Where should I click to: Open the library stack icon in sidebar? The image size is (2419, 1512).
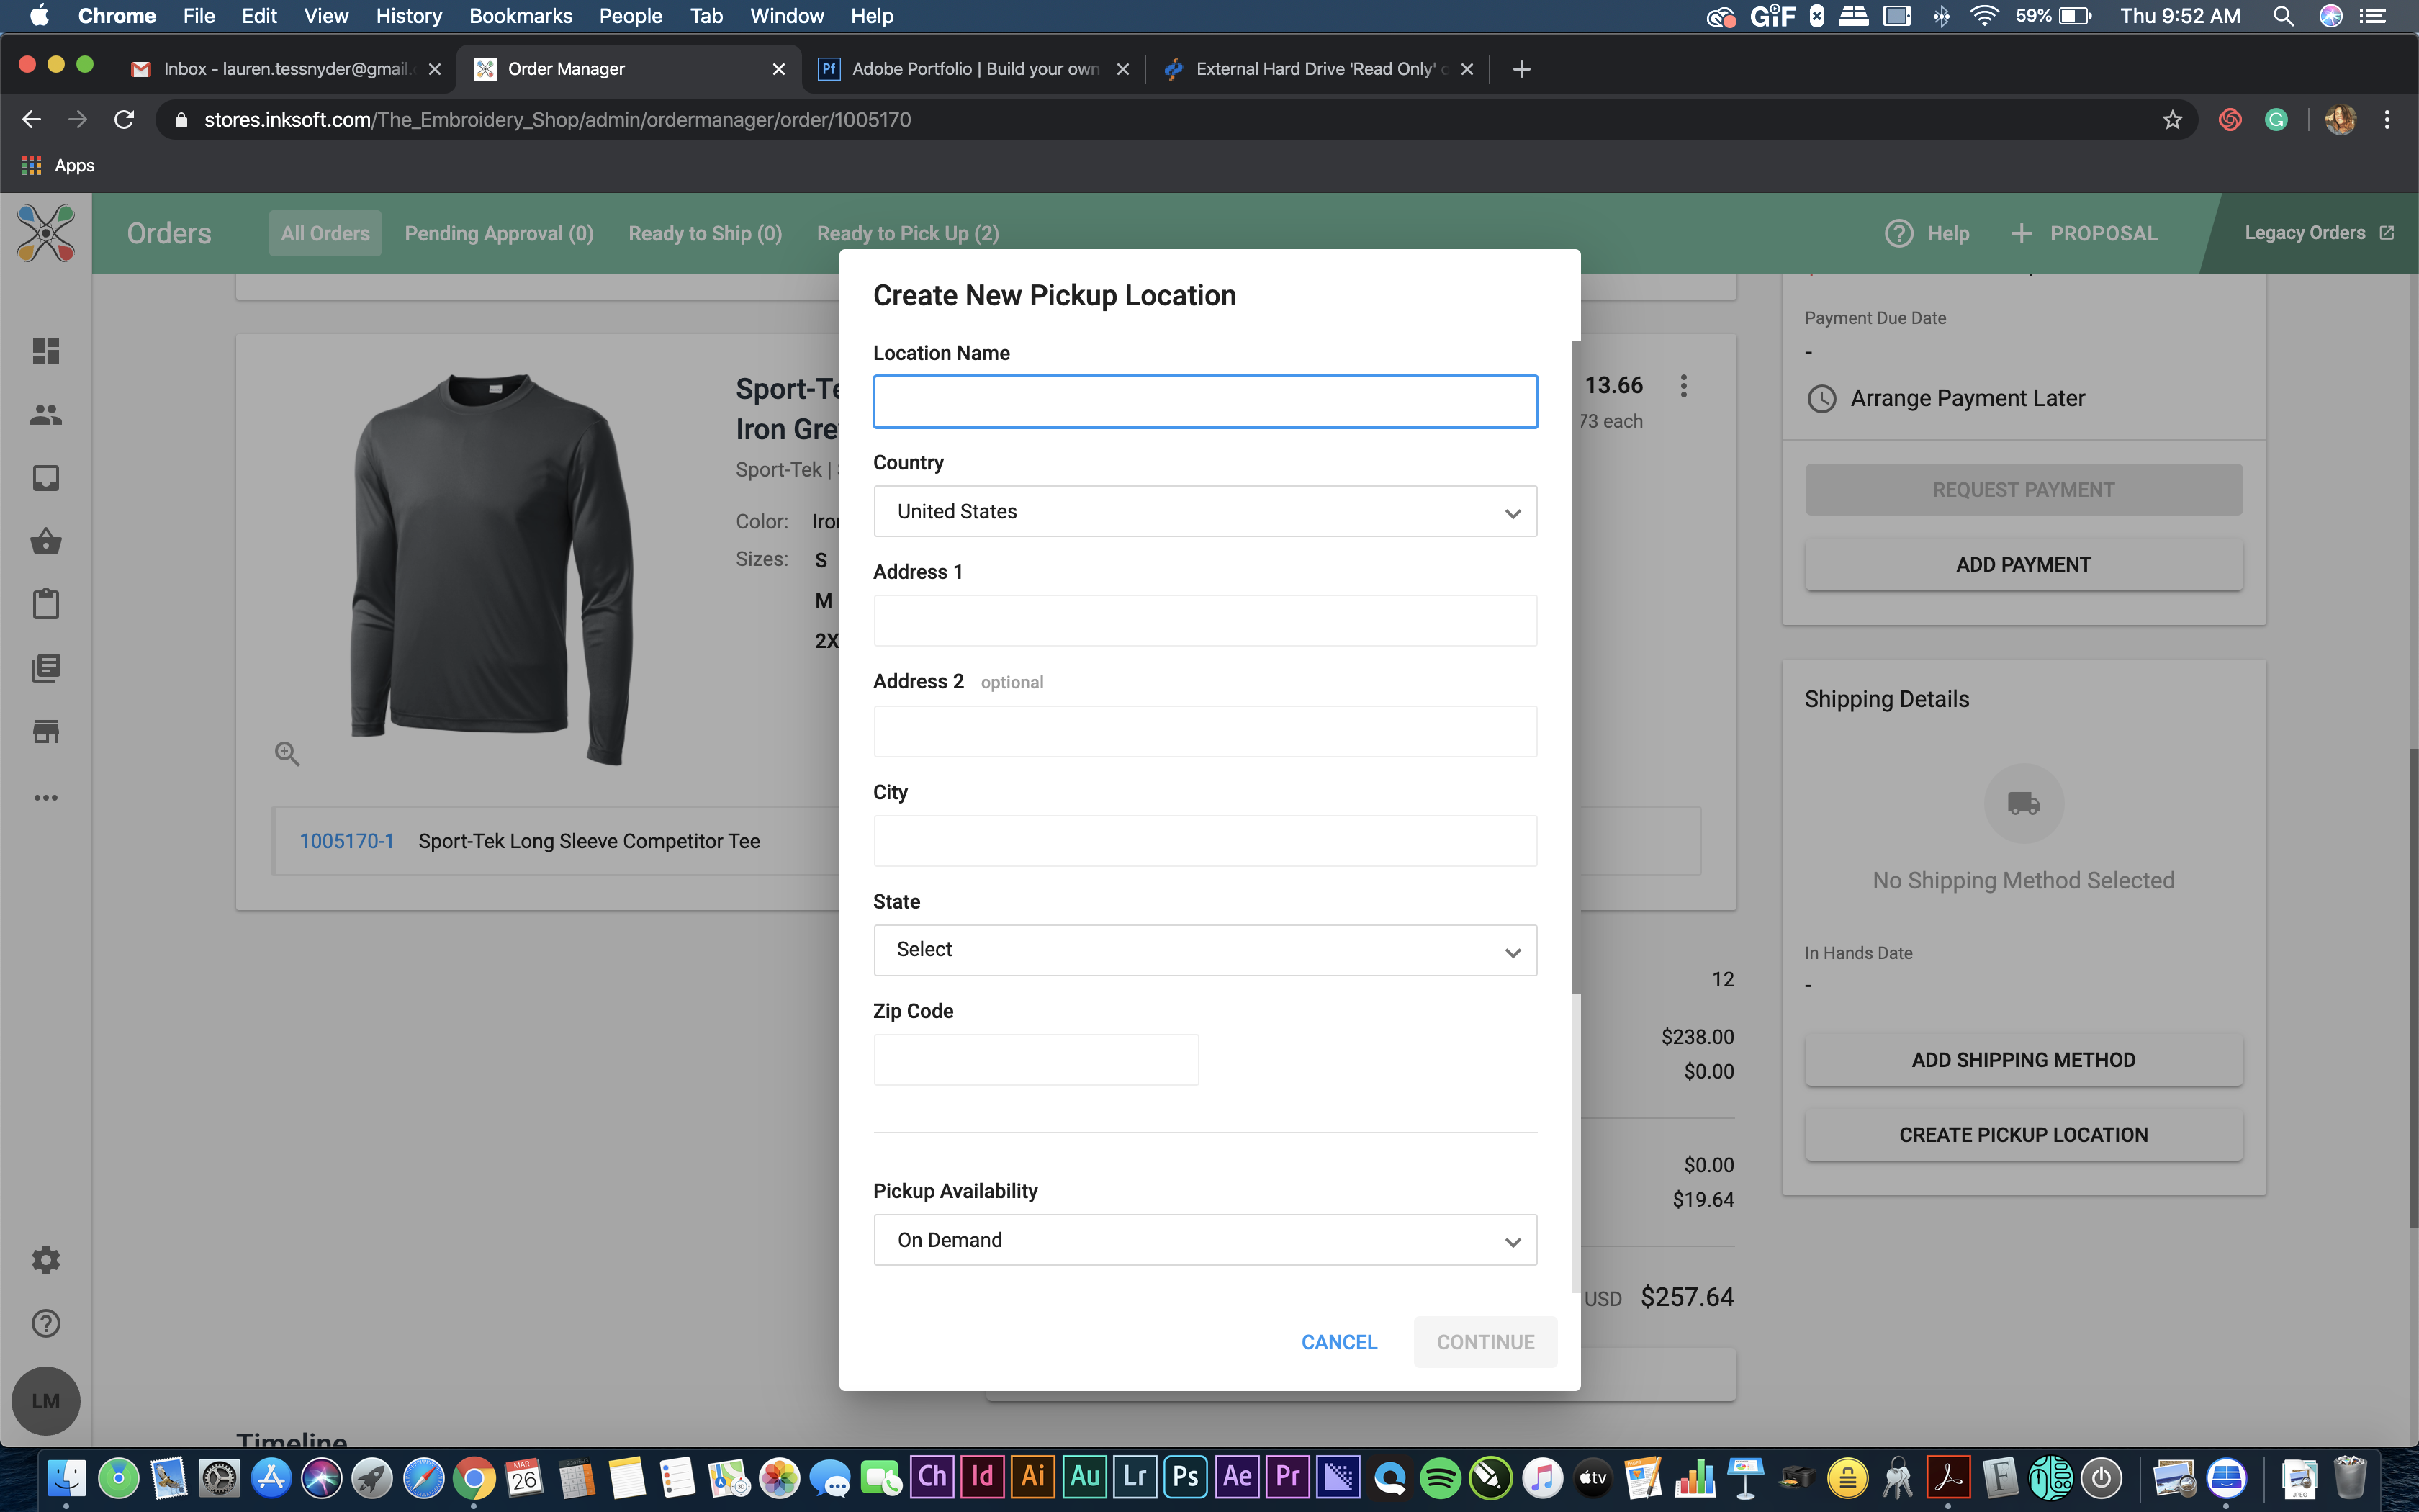[x=46, y=667]
